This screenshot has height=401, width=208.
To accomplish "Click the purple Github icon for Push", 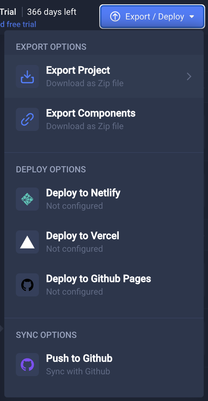I will pos(27,365).
